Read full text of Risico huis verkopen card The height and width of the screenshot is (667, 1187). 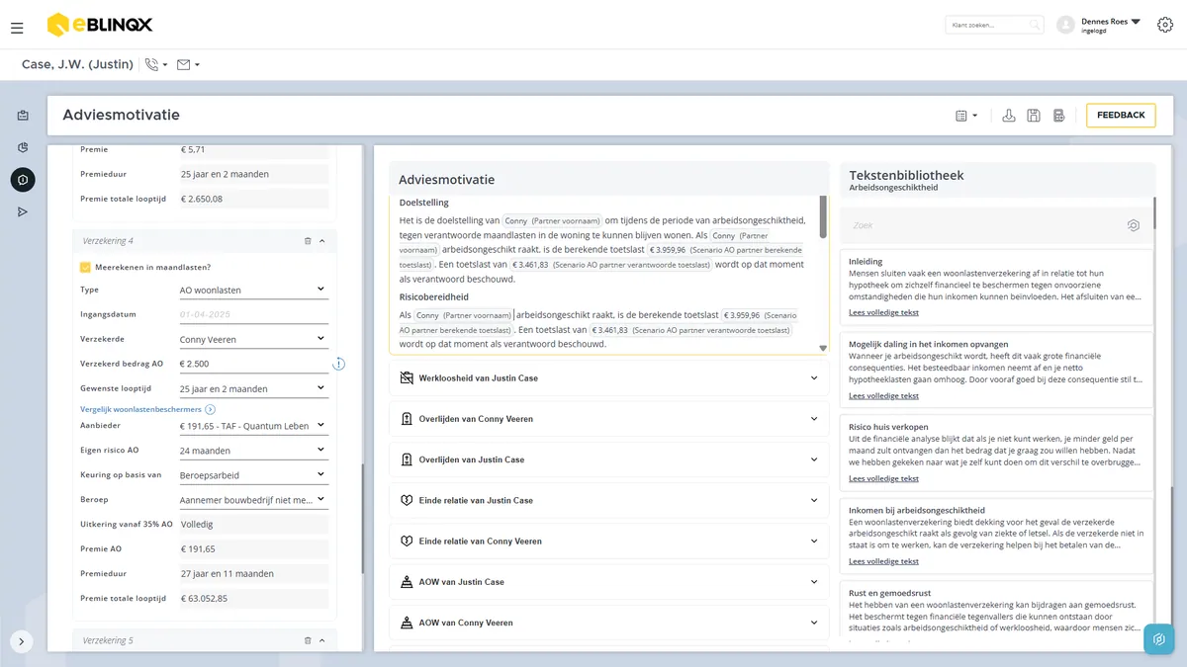pos(883,478)
